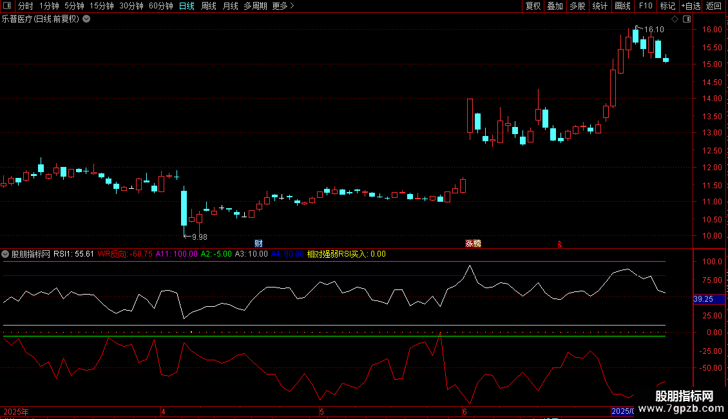Click the 相对强弱RSI买入: 0.00 label
This screenshot has width=728, height=419.
click(x=347, y=254)
